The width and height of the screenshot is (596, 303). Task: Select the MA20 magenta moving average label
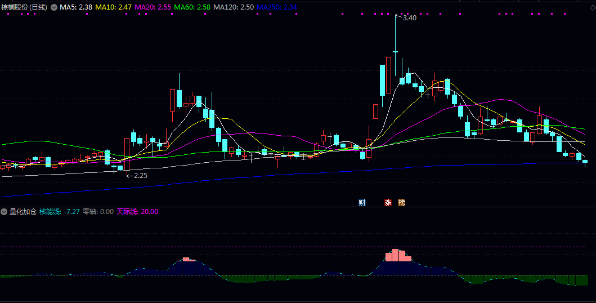click(153, 7)
